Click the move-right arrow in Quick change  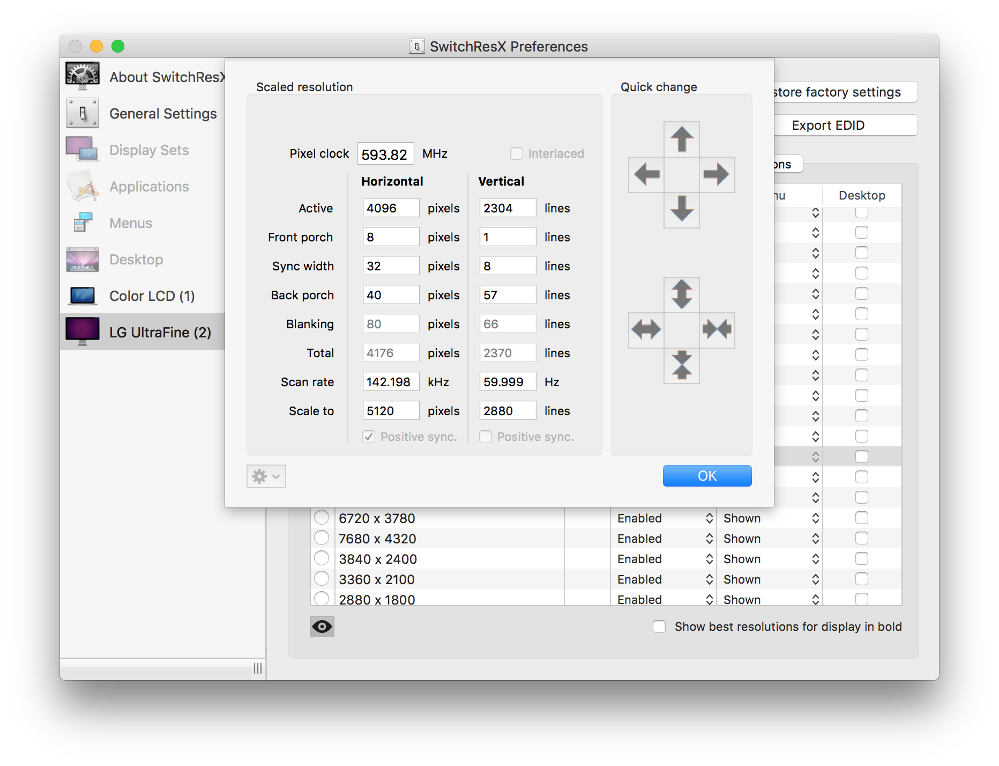(717, 174)
